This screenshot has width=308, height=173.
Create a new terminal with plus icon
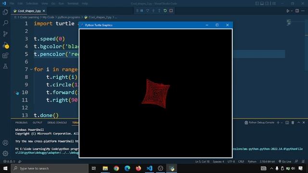click(x=278, y=123)
